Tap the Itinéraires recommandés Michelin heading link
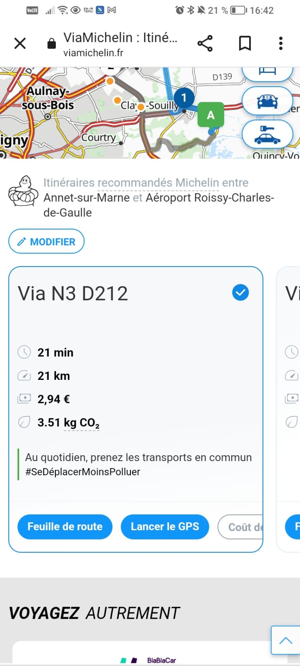The height and width of the screenshot is (666, 300). tap(146, 183)
